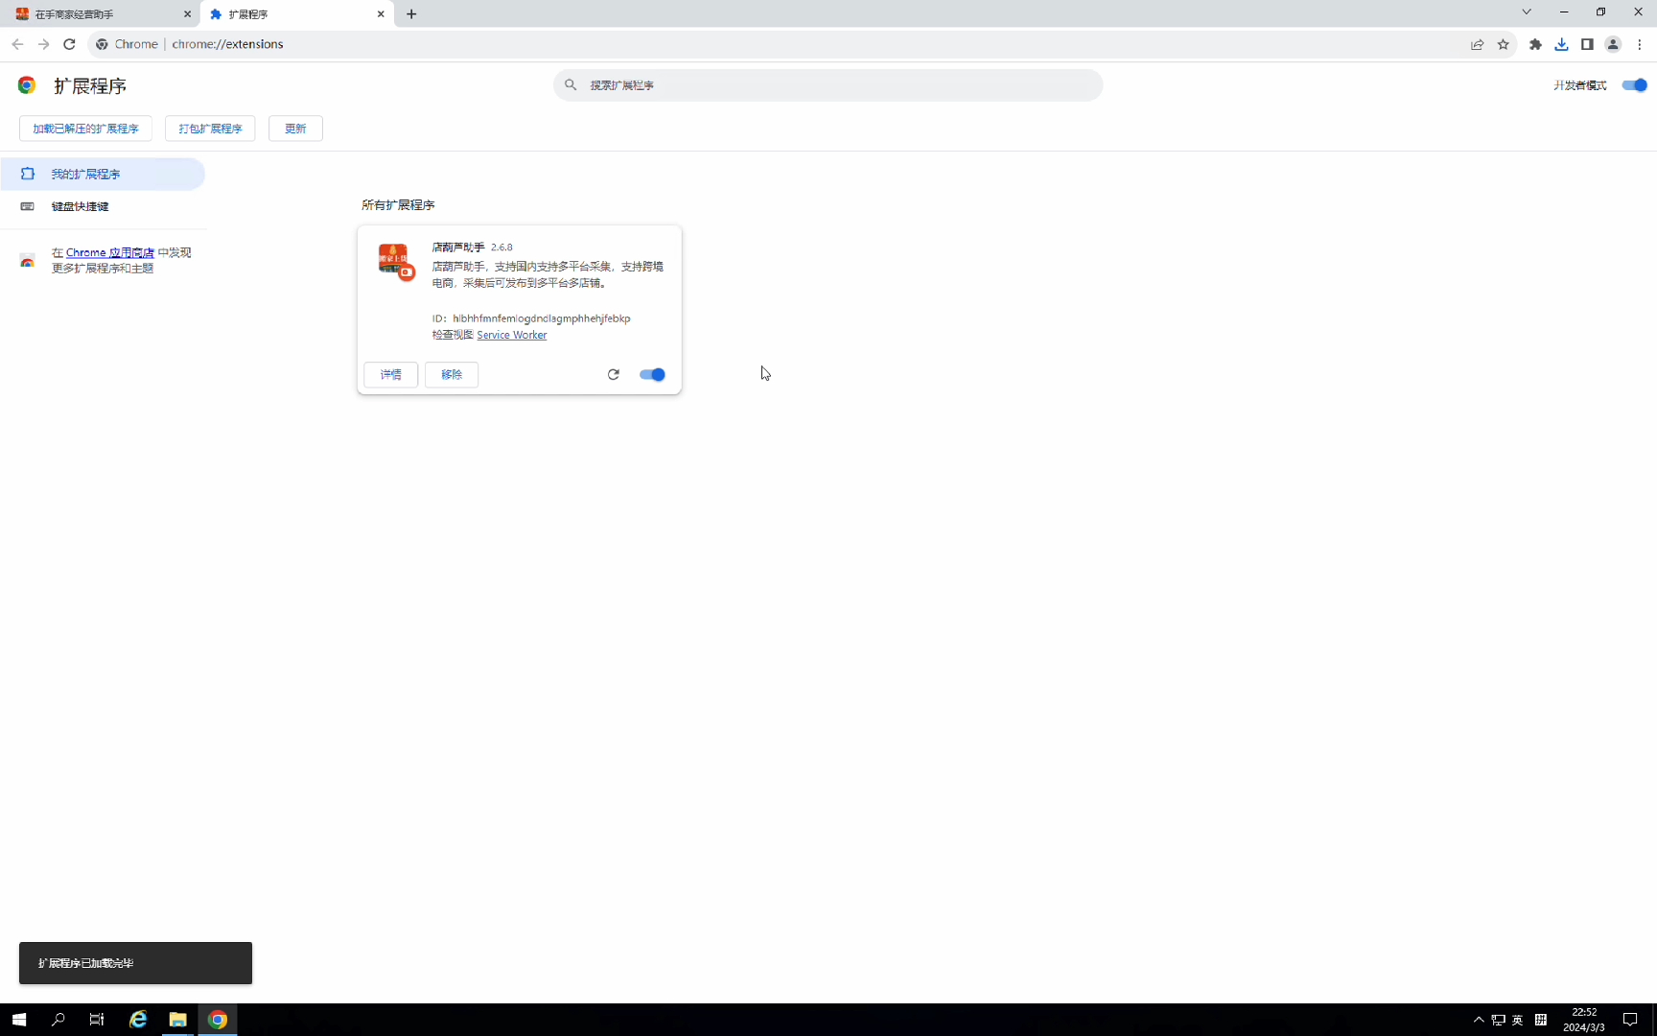1657x1036 pixels.
Task: Click the browser forward arrow
Action: [x=43, y=44]
